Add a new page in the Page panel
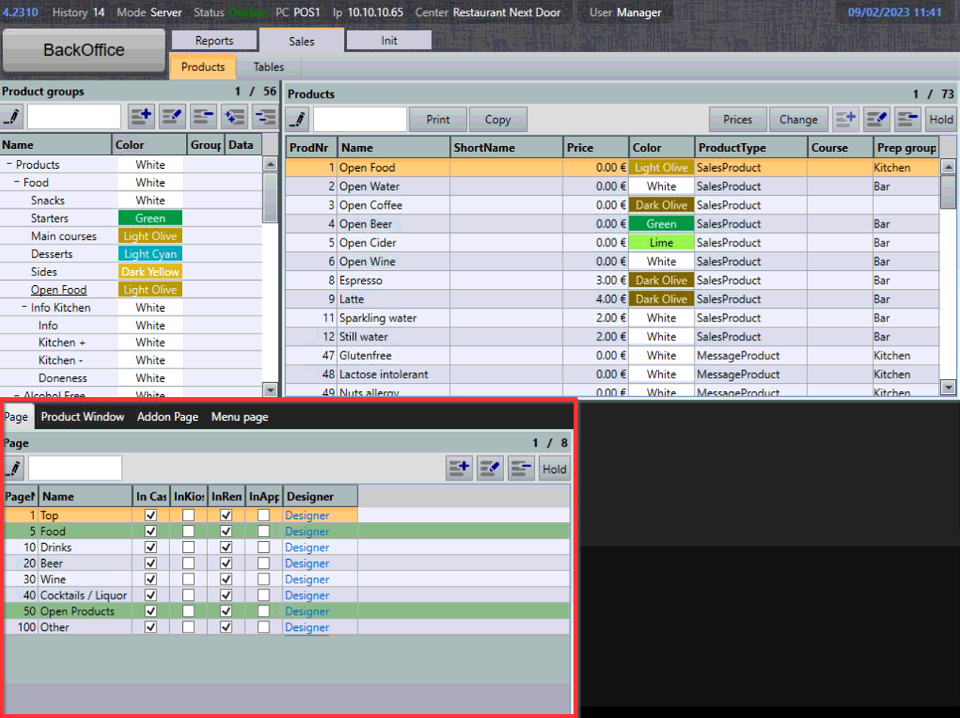Viewport: 960px width, 718px height. (x=459, y=468)
